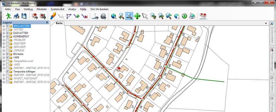Expand the INVENT_FASTIGHET tree node
This screenshot has width=276, height=112.
coord(4,79)
